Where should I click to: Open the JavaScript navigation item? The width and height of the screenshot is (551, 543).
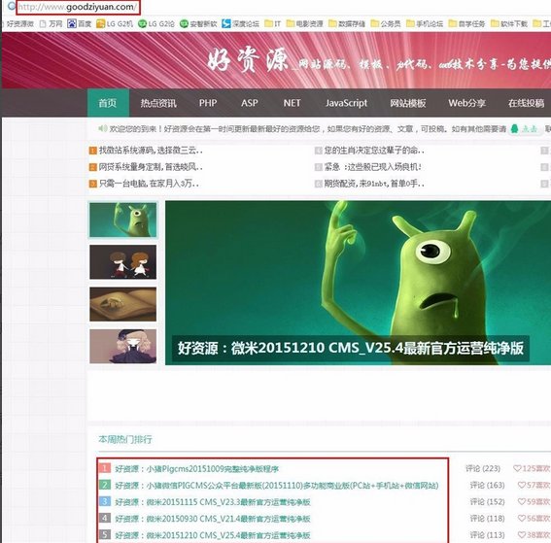(x=346, y=103)
